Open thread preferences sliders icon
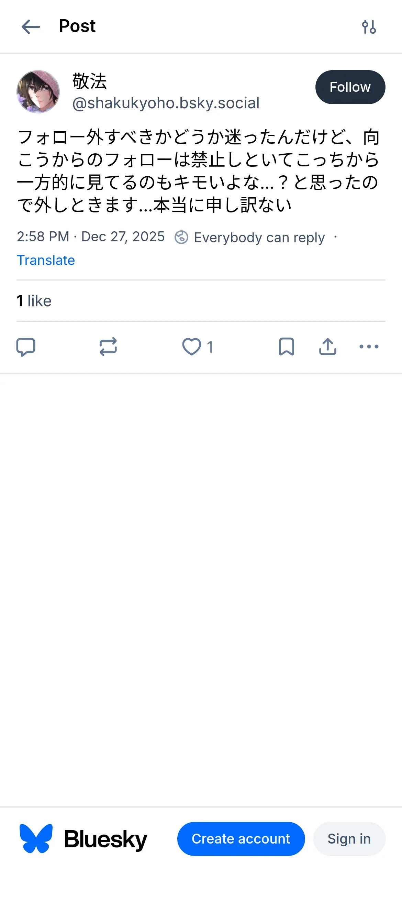402x924 pixels. tap(369, 27)
